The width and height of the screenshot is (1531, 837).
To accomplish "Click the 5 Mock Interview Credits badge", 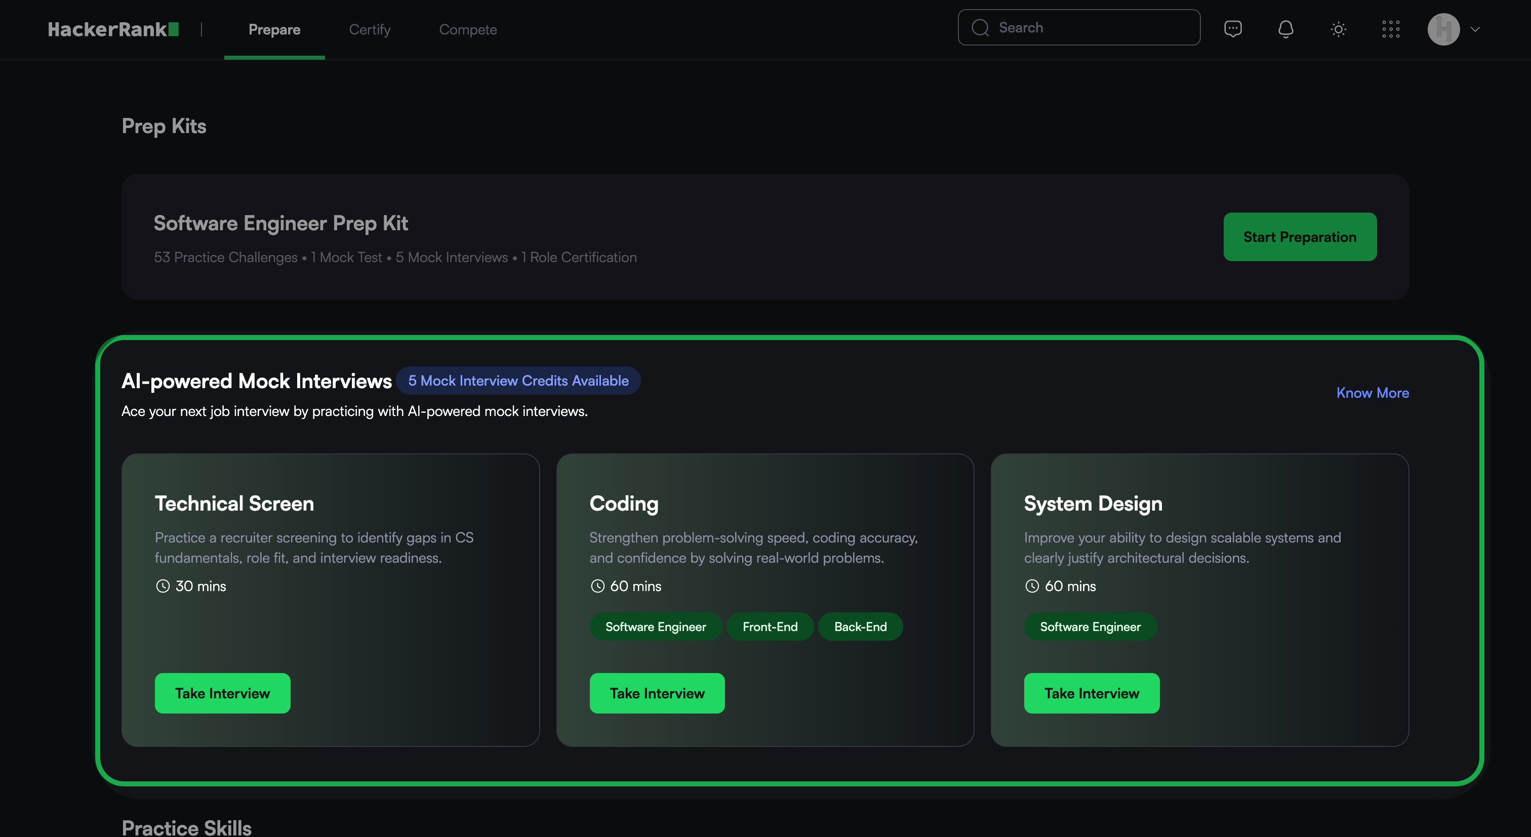I will coord(517,380).
